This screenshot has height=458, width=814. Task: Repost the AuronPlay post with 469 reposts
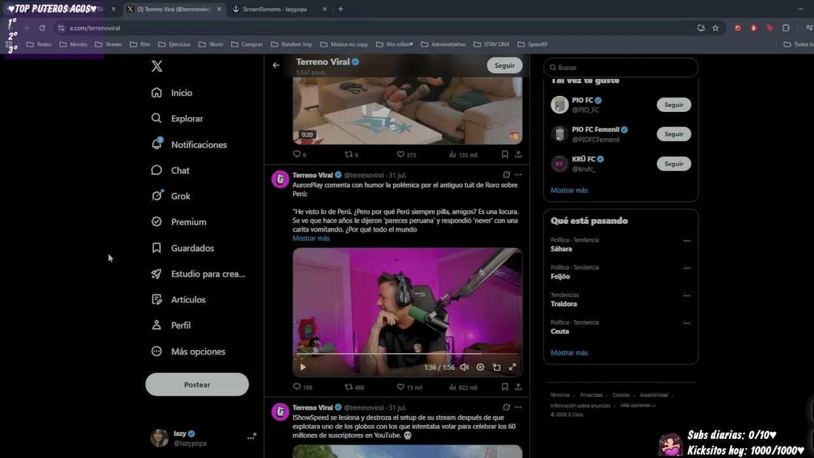tap(354, 387)
